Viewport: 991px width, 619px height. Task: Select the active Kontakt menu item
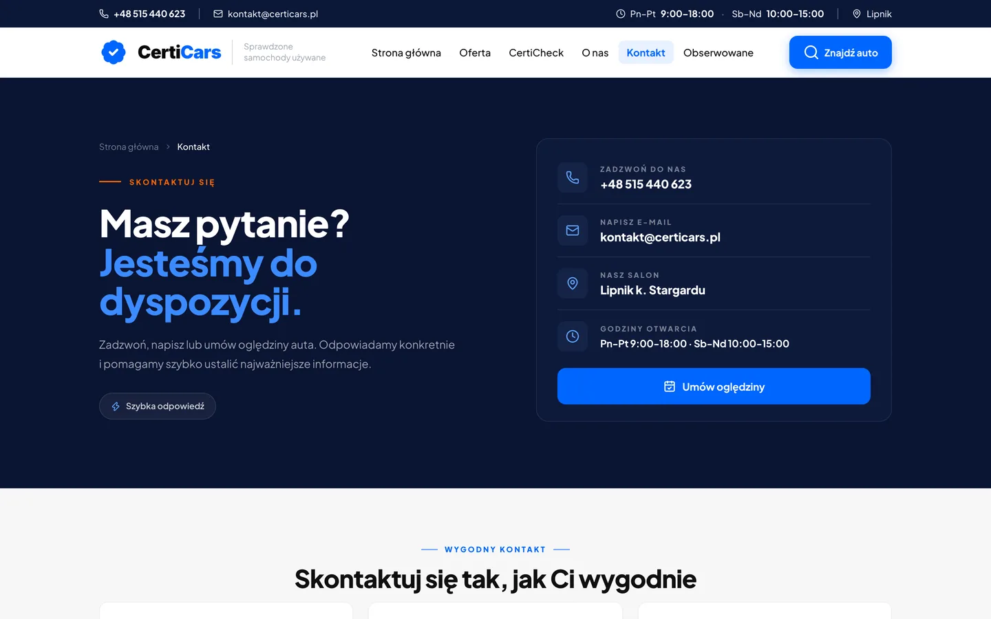(646, 53)
